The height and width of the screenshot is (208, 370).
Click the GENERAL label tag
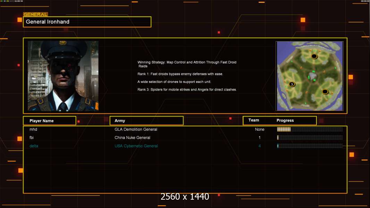pos(35,14)
